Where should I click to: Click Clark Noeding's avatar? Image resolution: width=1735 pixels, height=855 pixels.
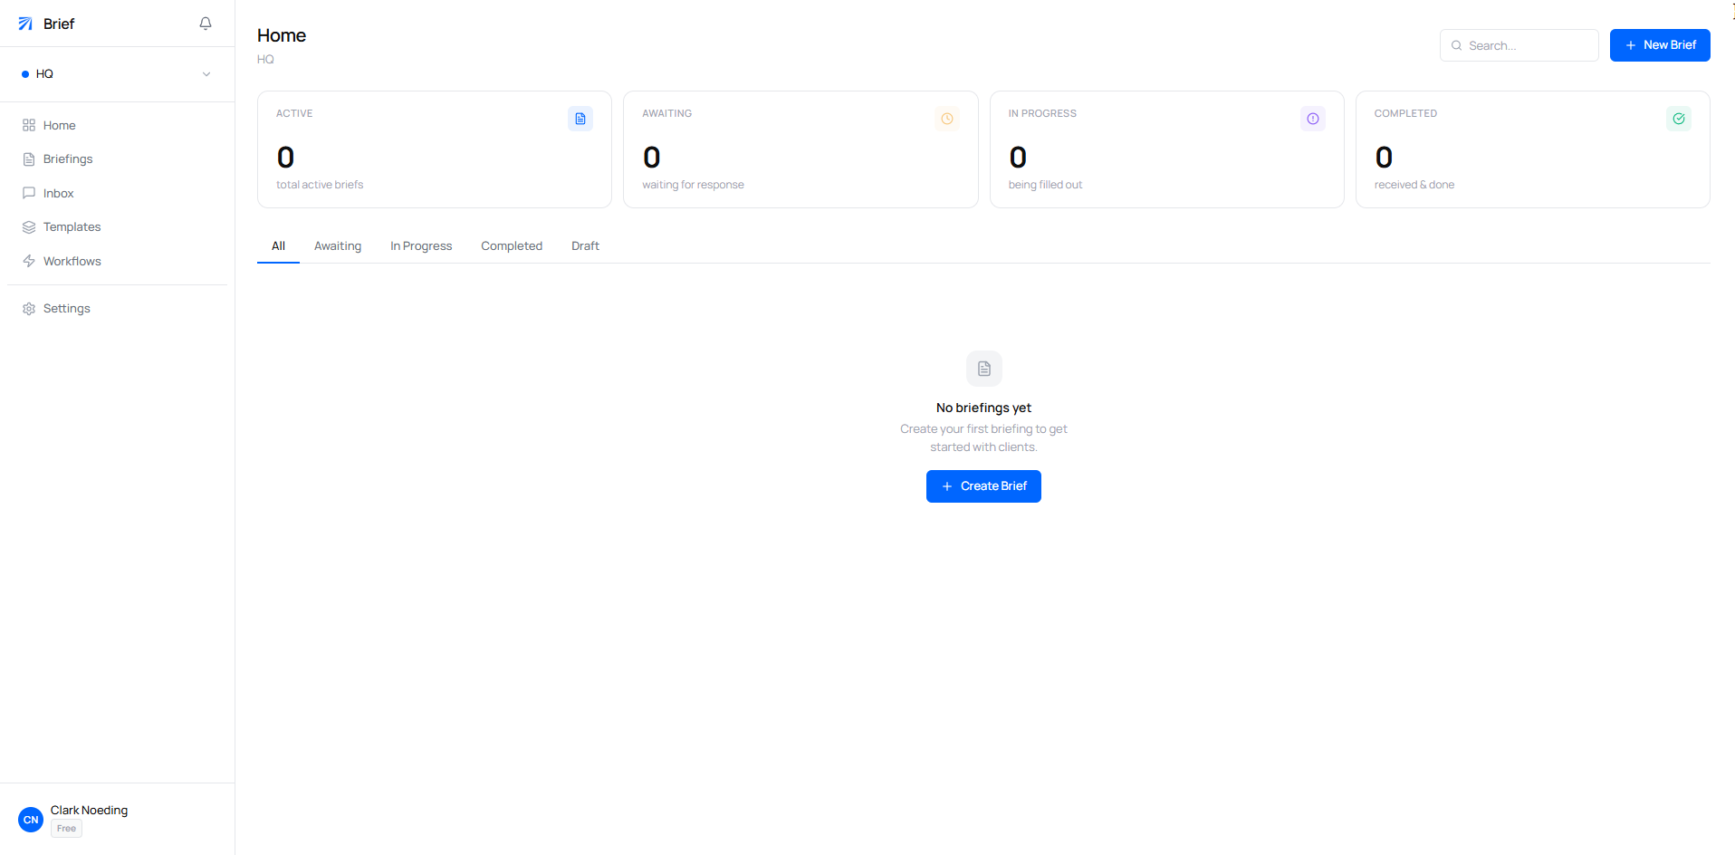click(x=30, y=819)
